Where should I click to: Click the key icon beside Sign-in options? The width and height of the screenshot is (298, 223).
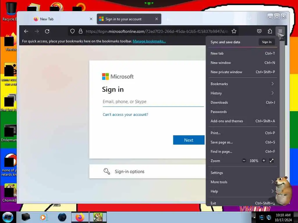(x=107, y=171)
